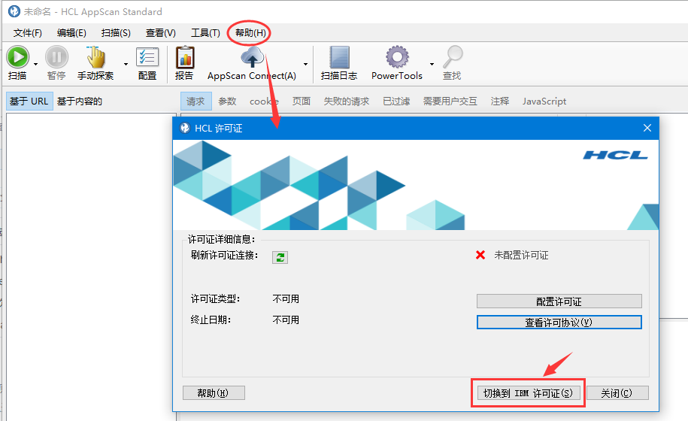Select the 失败的请求 tab
The height and width of the screenshot is (421, 688).
[347, 101]
